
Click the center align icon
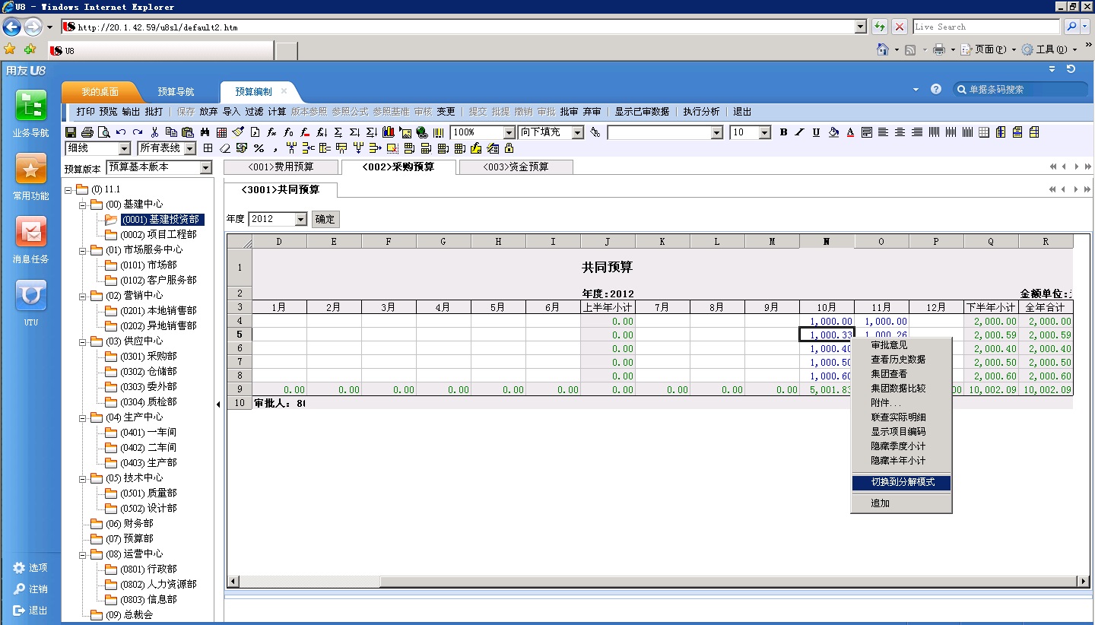click(900, 132)
